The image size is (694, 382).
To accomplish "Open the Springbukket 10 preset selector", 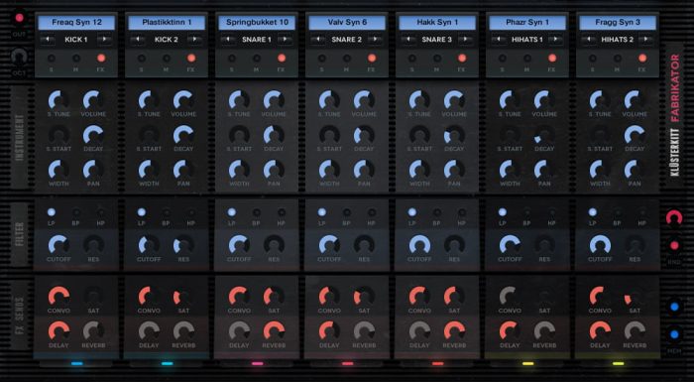I will (257, 22).
